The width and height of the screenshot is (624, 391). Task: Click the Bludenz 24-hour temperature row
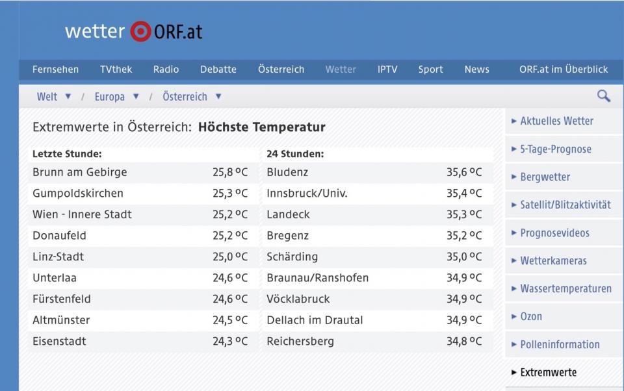374,172
